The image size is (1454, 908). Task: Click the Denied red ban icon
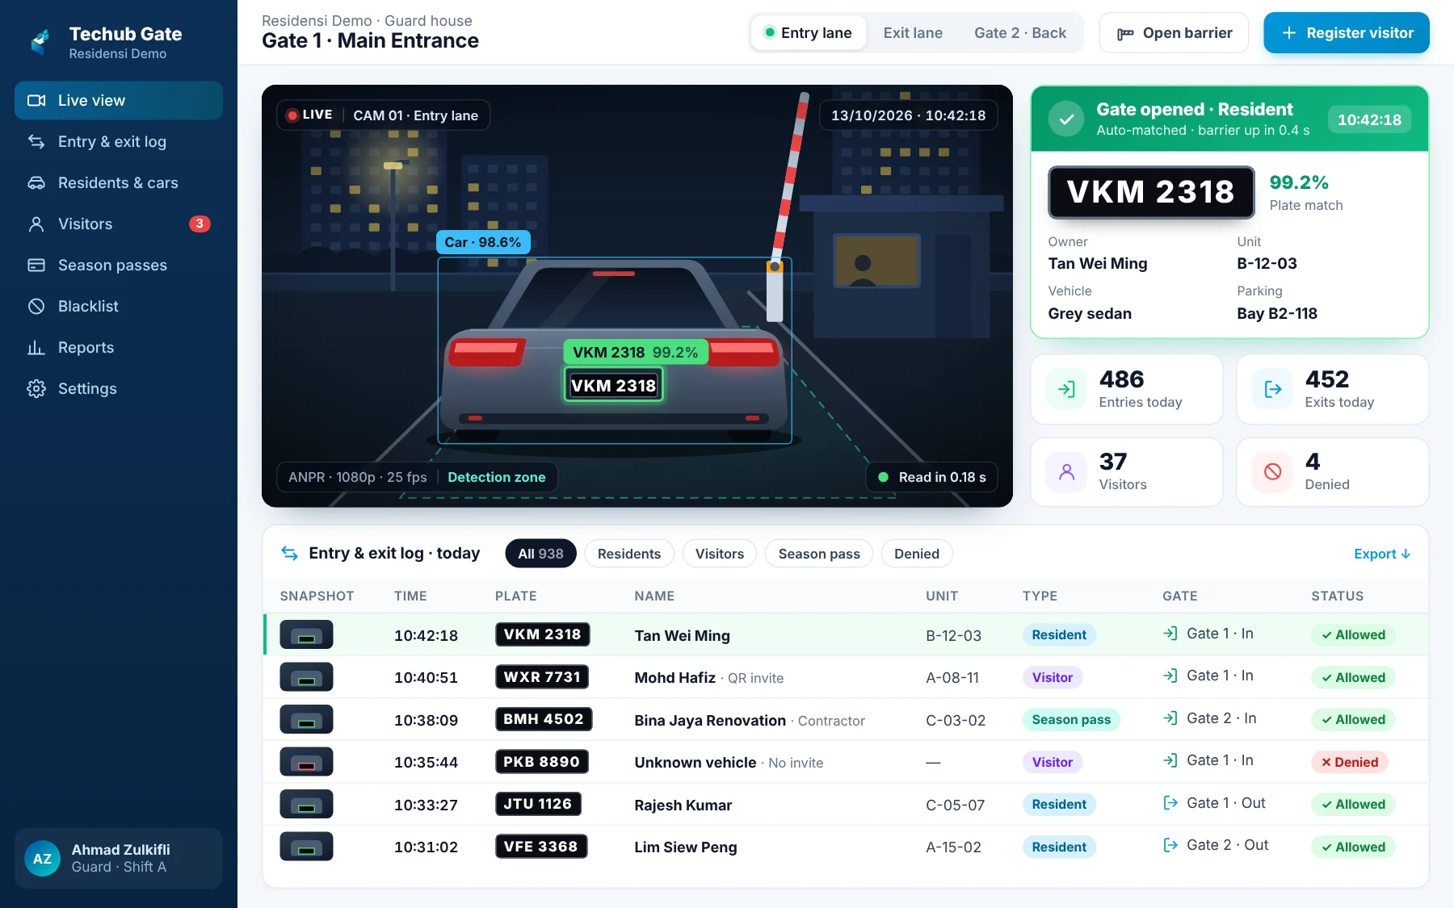1272,472
